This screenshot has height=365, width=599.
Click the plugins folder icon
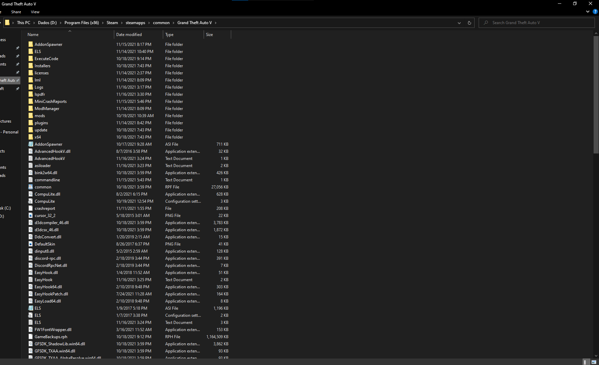click(31, 123)
